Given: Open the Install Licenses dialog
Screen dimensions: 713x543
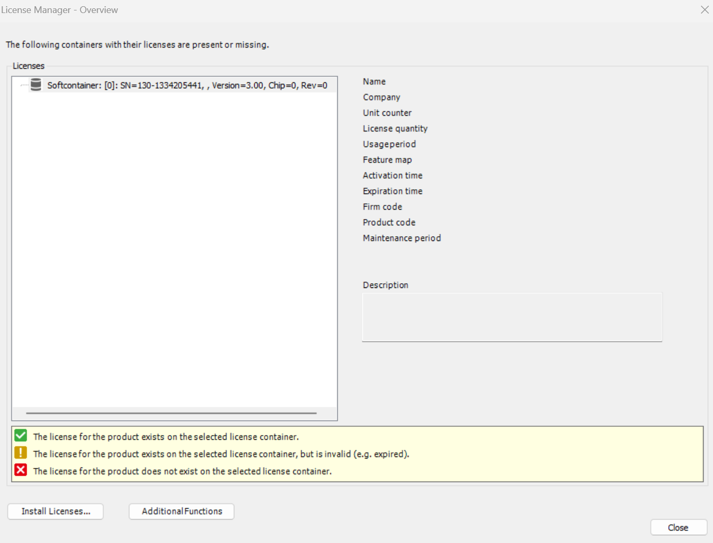Looking at the screenshot, I should [x=56, y=511].
